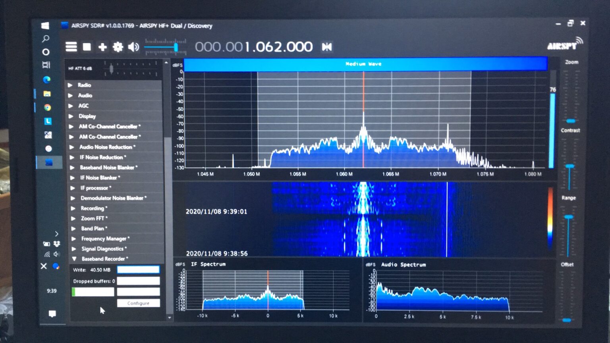Screen dimensions: 610x343
Task: Click the down arrow of the sidebar scrollbar
Action: [x=170, y=318]
